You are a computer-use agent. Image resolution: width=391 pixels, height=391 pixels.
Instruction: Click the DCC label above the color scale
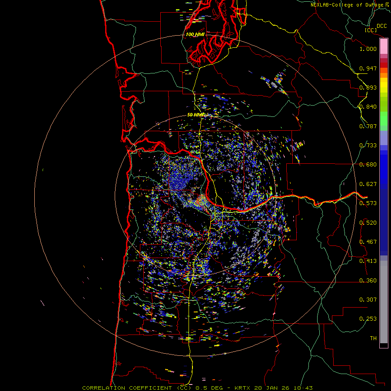(x=382, y=26)
